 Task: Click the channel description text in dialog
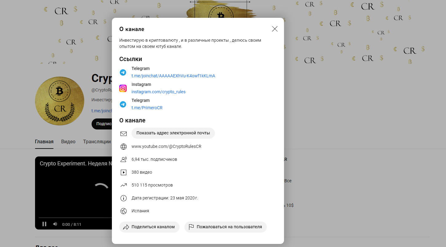tap(190, 43)
